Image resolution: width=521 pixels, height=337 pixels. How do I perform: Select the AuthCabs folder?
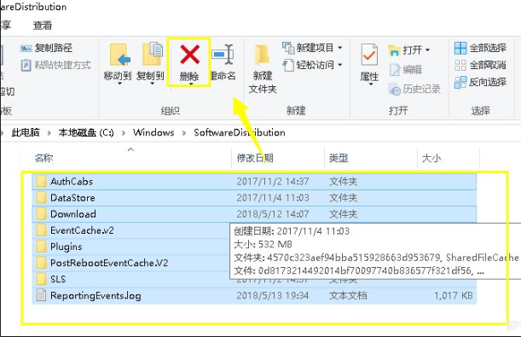point(254,182)
